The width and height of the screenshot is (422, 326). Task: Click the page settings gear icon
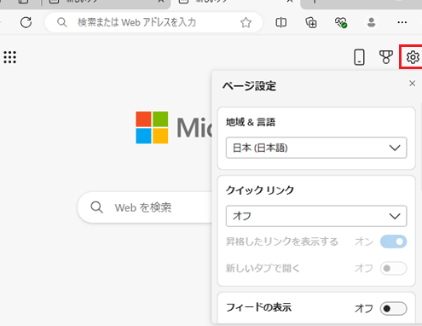413,57
